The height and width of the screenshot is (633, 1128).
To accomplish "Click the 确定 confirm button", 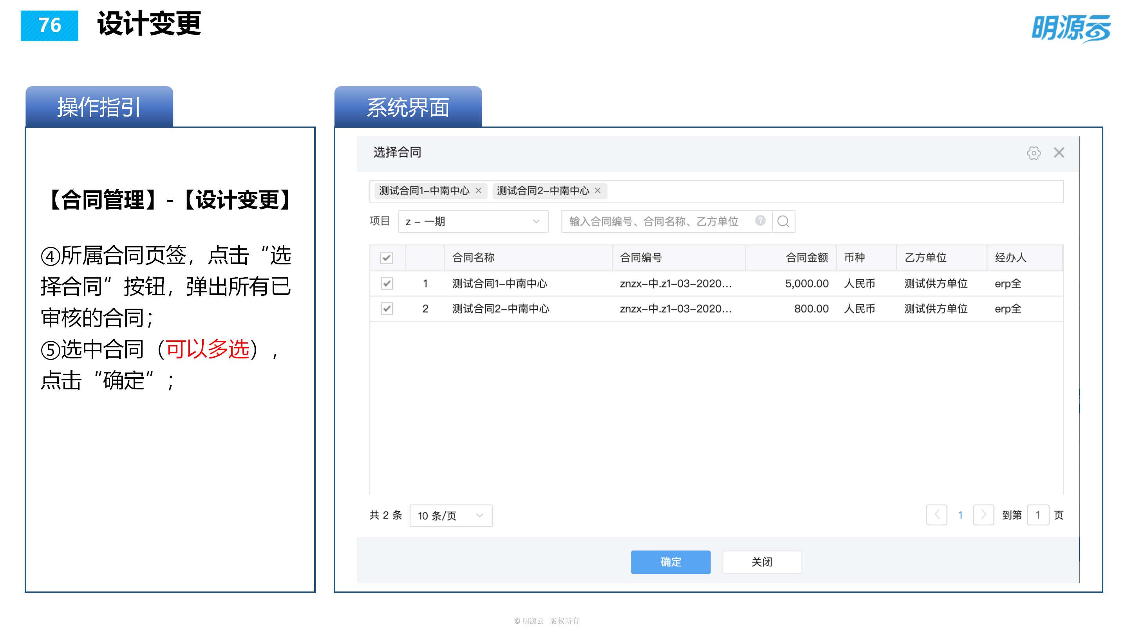I will (671, 562).
